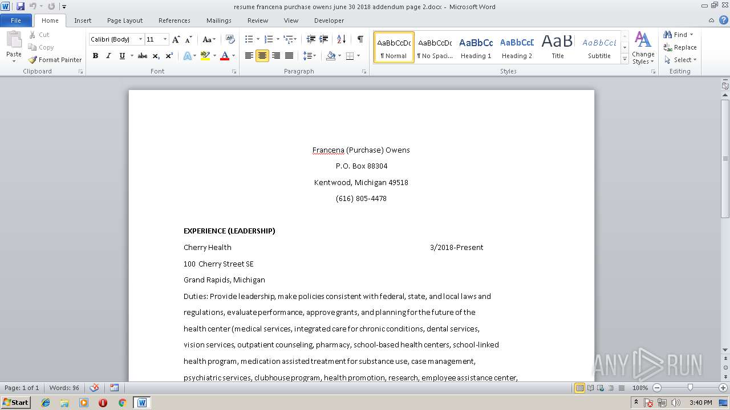730x410 pixels.
Task: Open Numbering list dropdown arrow
Action: coord(278,39)
